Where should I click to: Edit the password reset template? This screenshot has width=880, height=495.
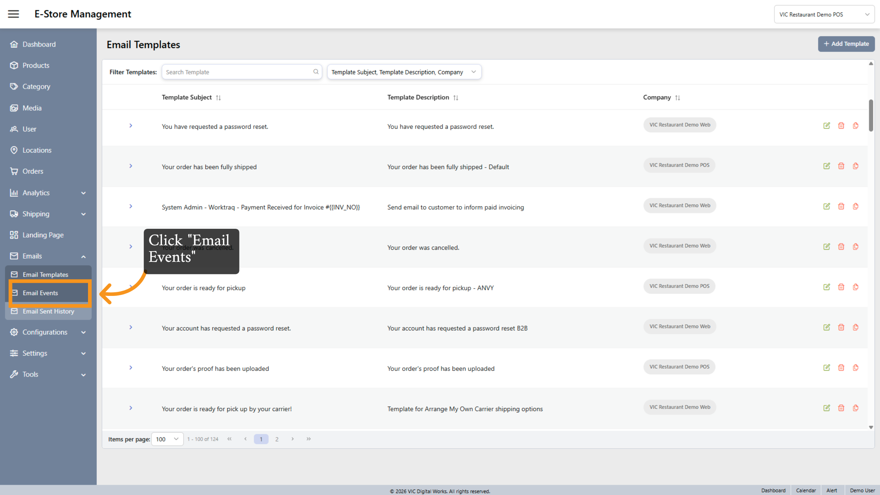[x=826, y=125]
